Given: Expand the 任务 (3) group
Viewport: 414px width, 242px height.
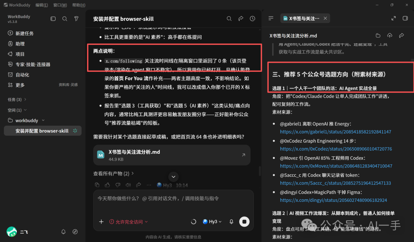Looking at the screenshot, I should (17, 99).
